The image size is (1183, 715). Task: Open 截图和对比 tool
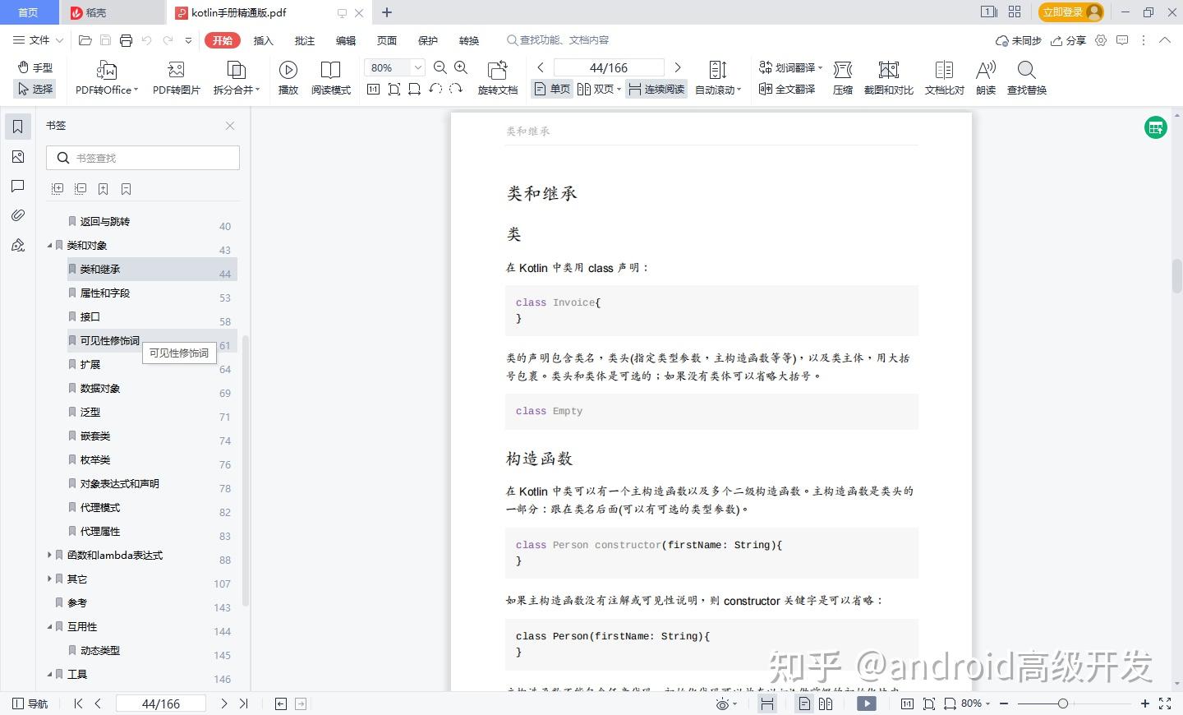(x=889, y=78)
